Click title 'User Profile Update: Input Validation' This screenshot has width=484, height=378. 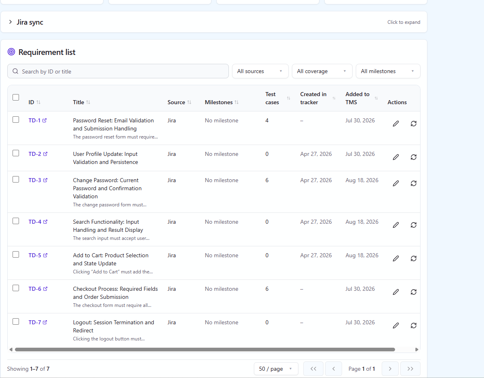coord(105,158)
